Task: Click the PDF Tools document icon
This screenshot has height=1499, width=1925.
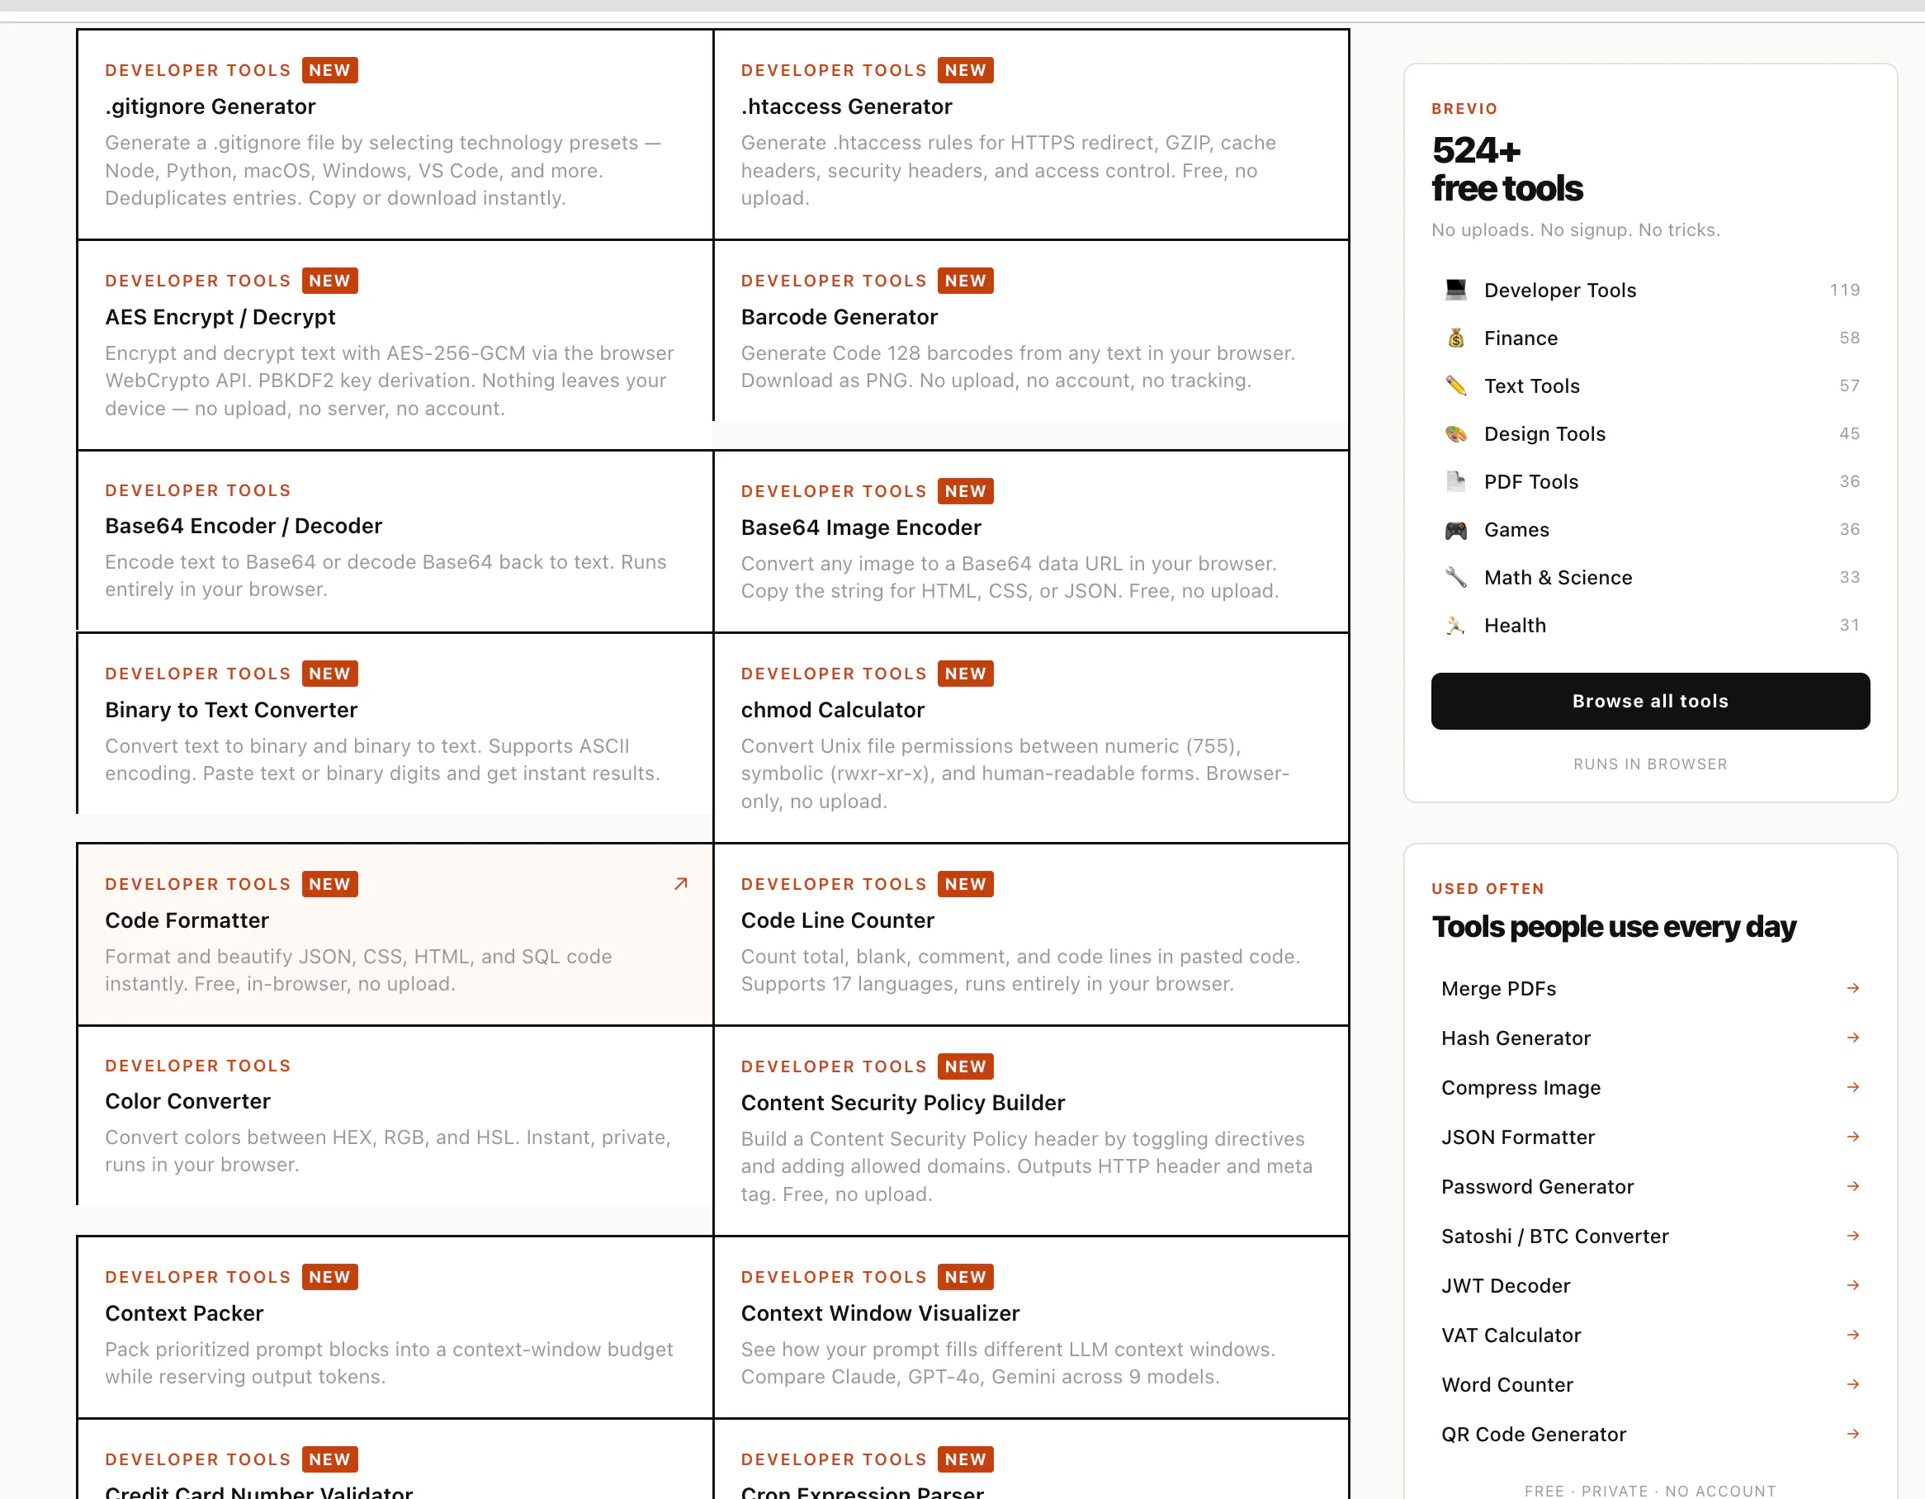Action: pyautogui.click(x=1455, y=481)
